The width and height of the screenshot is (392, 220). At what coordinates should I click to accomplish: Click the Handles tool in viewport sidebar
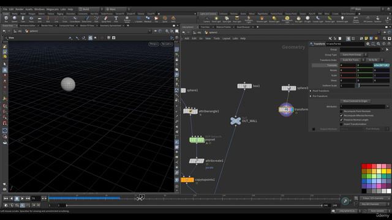pyautogui.click(x=5, y=70)
